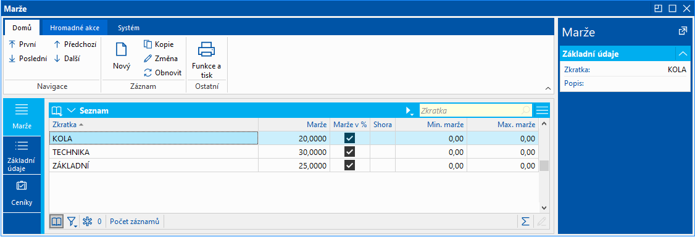
Task: Click the magnifier icon in Zkratka search
Action: point(526,110)
